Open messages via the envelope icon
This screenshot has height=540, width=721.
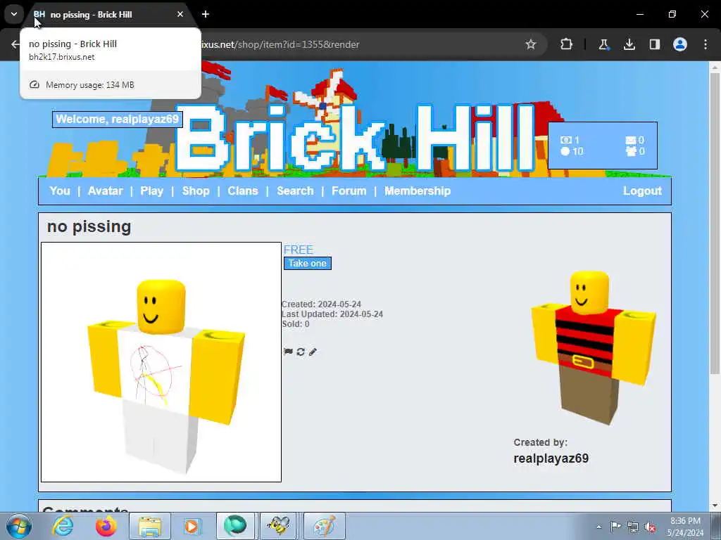pos(630,140)
